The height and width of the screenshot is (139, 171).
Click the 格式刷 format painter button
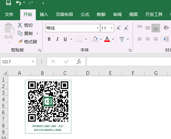tap(27, 42)
